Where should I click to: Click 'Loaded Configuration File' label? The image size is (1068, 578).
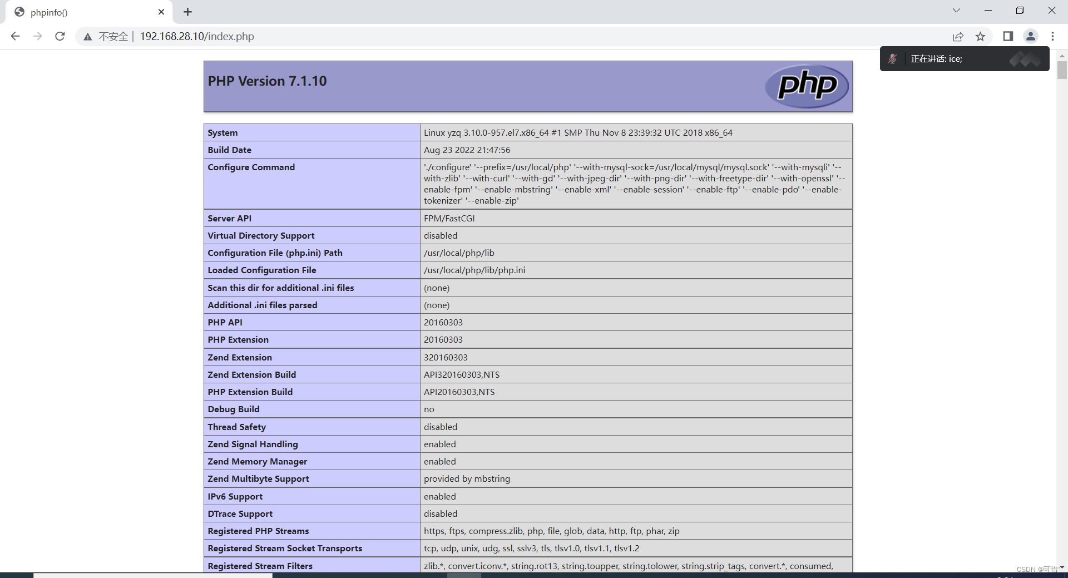pos(261,270)
